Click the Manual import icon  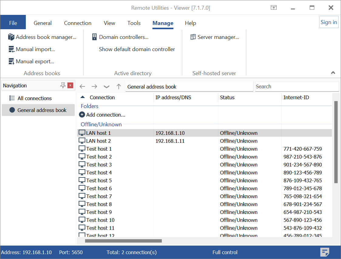pos(12,49)
